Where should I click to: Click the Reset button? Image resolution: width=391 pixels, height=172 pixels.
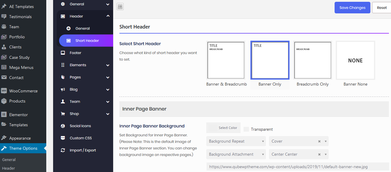pyautogui.click(x=381, y=8)
